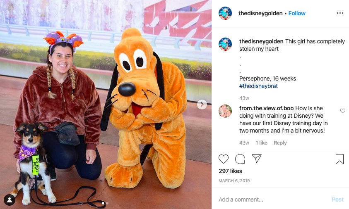349x209 pixels.
Task: Open #thedisneybrat hashtag link
Action: (258, 86)
